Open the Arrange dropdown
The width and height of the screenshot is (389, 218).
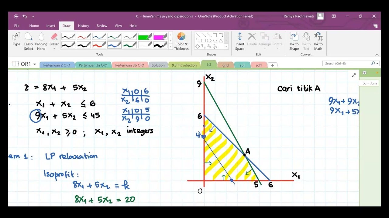pos(264,41)
